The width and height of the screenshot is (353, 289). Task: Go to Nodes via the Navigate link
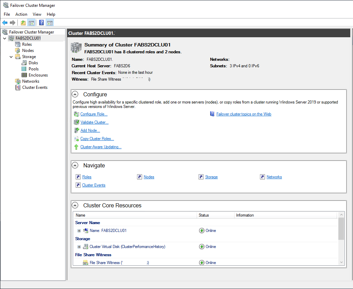coord(149,177)
